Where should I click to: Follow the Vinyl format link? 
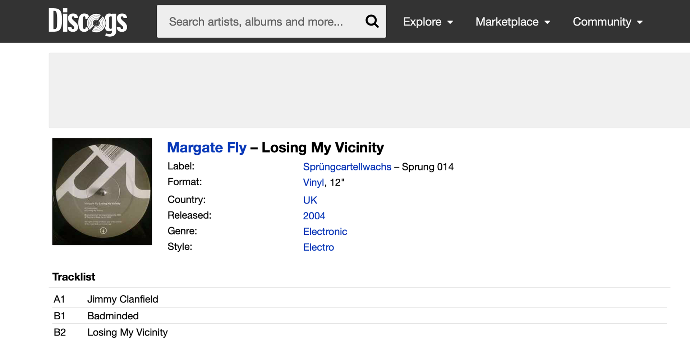[x=313, y=183]
